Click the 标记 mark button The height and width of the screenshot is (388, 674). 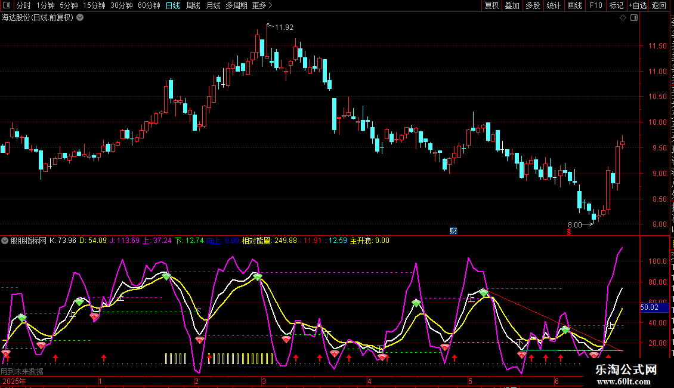pos(616,5)
